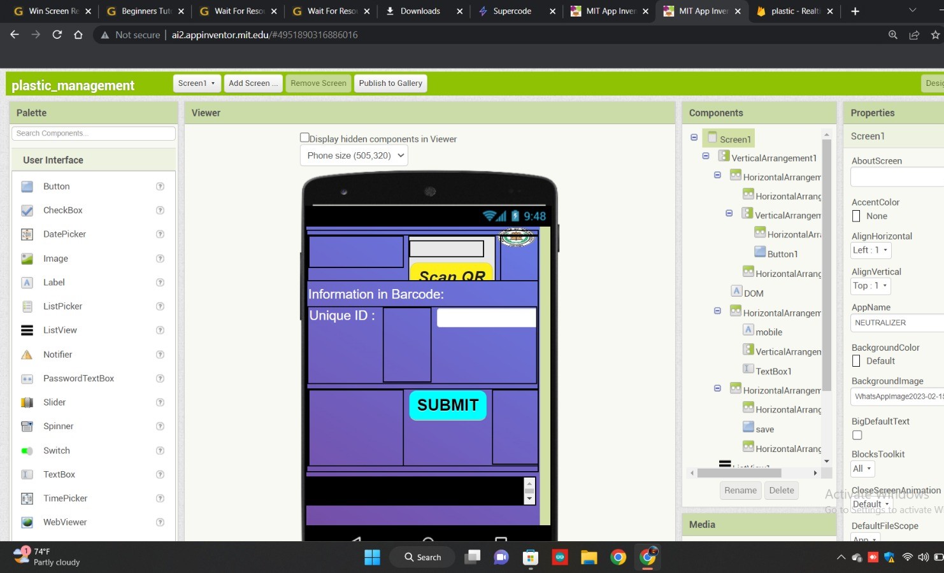Toggle the BigDefaultText checkbox
The height and width of the screenshot is (573, 944).
click(857, 435)
